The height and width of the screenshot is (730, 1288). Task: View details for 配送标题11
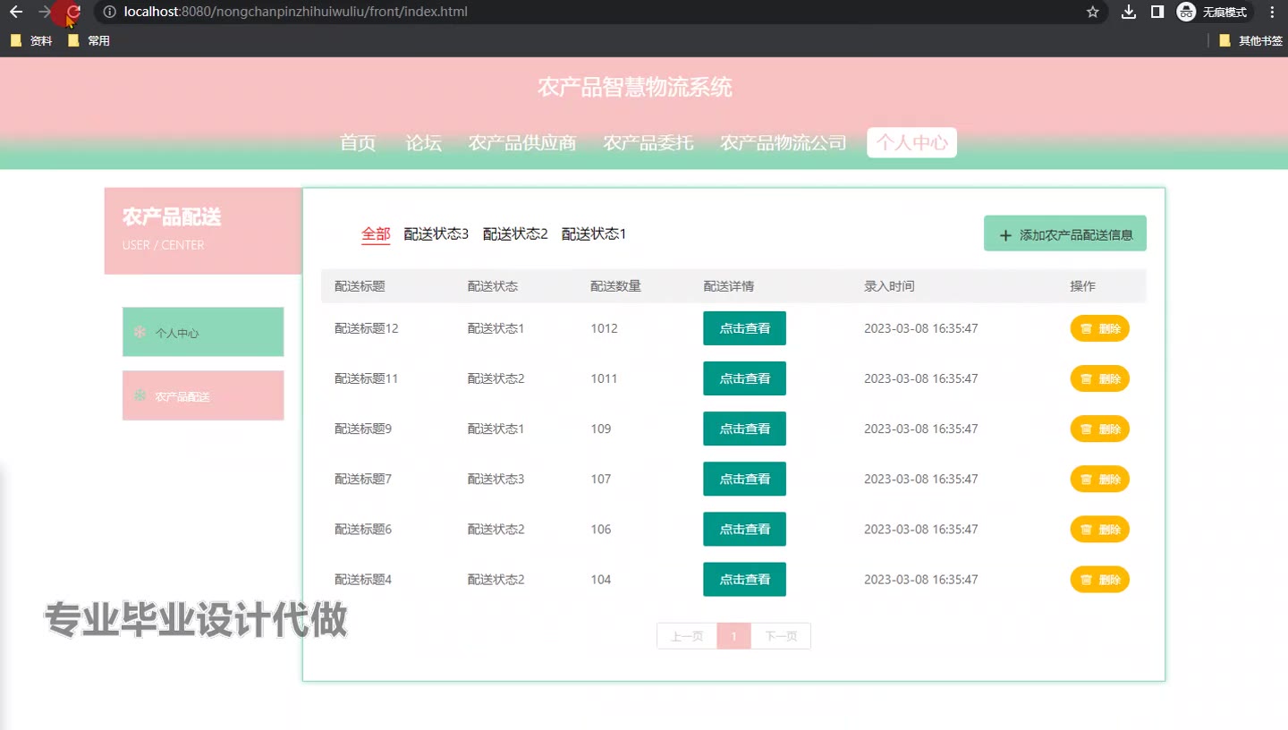pyautogui.click(x=745, y=378)
